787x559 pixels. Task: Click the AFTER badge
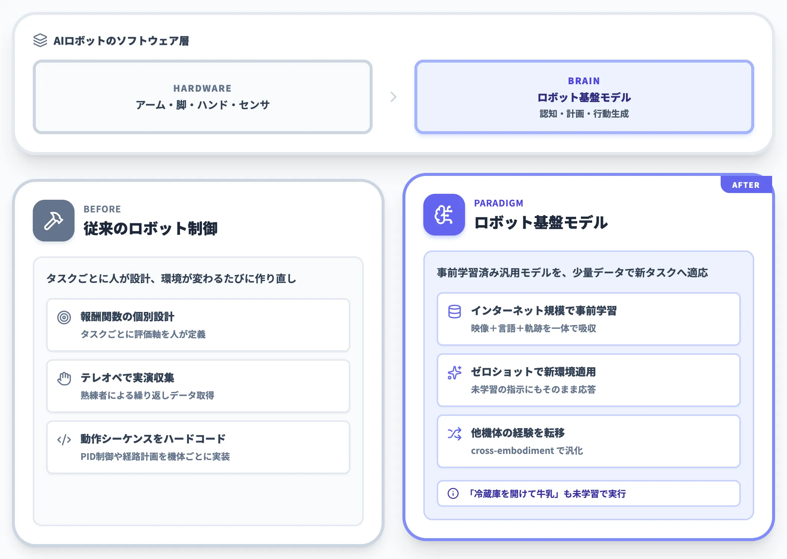[746, 185]
